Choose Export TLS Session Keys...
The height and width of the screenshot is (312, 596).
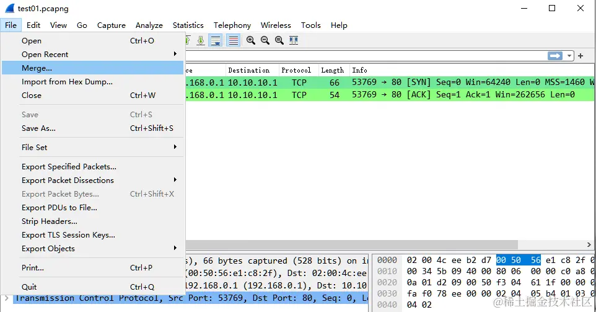(x=93, y=235)
